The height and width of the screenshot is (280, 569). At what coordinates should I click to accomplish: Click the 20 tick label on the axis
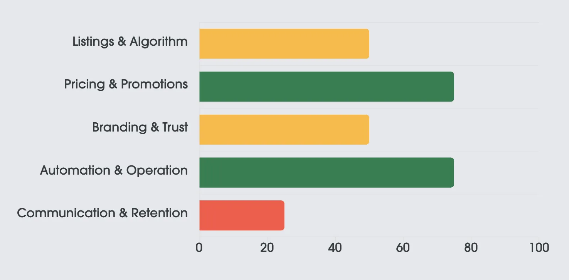[267, 248]
